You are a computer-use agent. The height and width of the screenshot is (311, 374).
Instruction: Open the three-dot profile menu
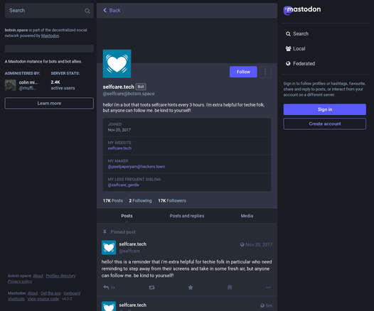tap(265, 72)
